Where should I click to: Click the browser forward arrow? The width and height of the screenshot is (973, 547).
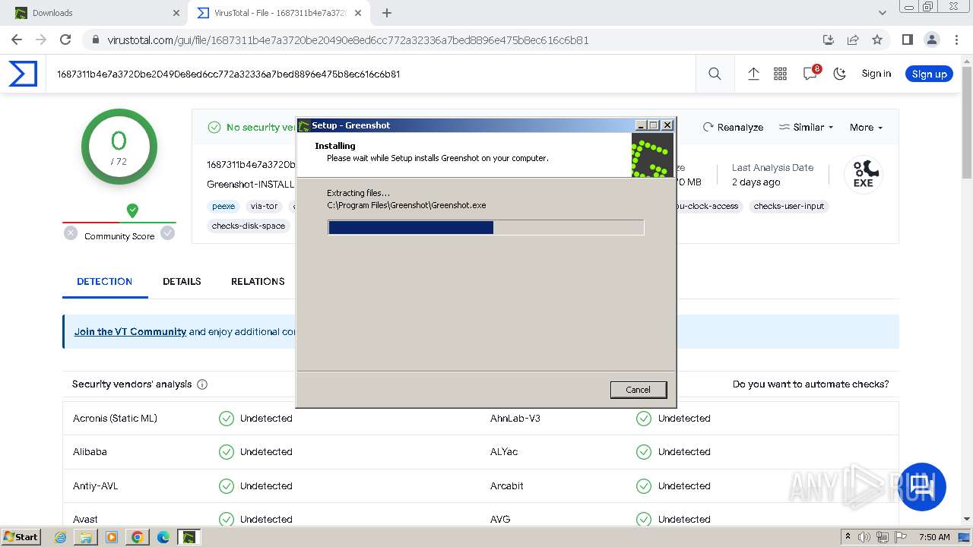pyautogui.click(x=41, y=40)
